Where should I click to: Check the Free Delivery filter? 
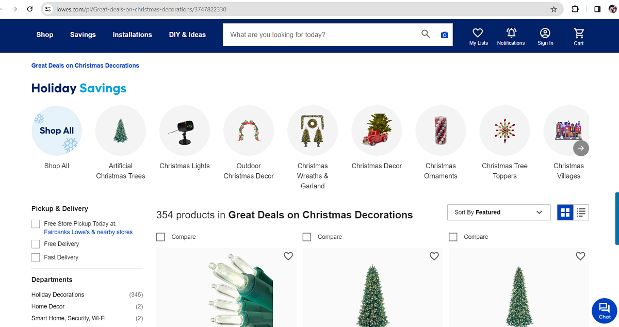[35, 243]
